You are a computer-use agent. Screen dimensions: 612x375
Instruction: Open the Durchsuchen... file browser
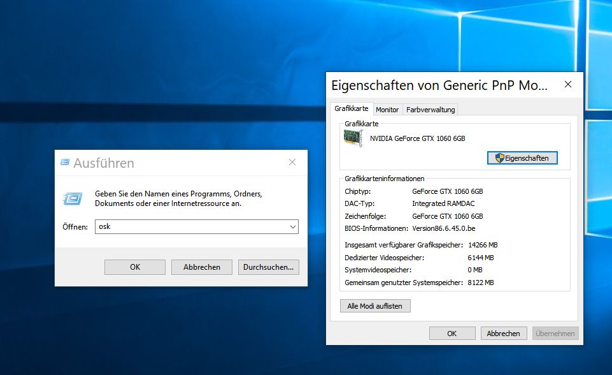pos(269,267)
